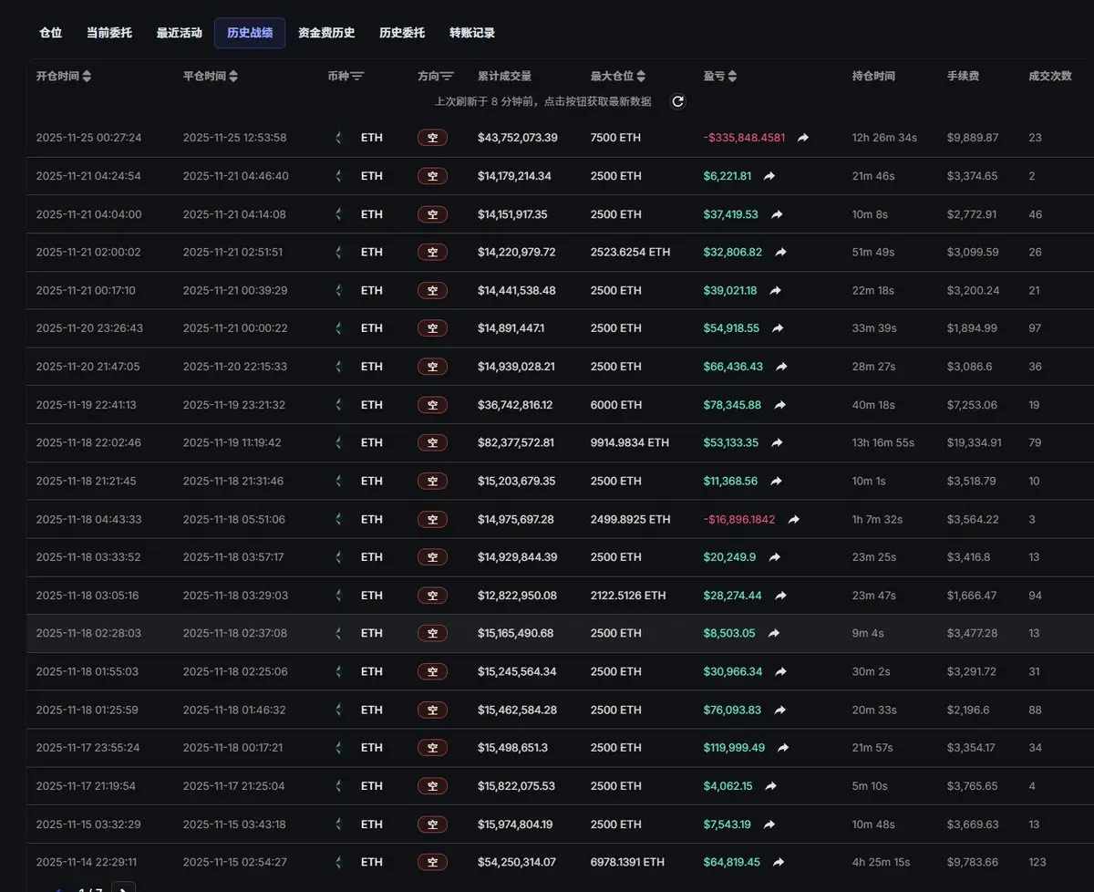Open the 最近活动 tab
The width and height of the screenshot is (1094, 892).
pos(180,33)
